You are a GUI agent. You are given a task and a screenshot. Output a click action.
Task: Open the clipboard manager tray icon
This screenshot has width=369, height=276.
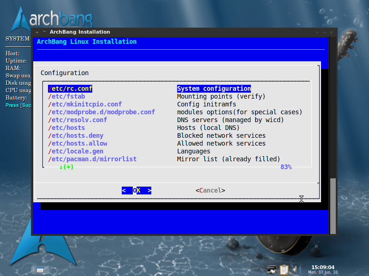coord(284,270)
